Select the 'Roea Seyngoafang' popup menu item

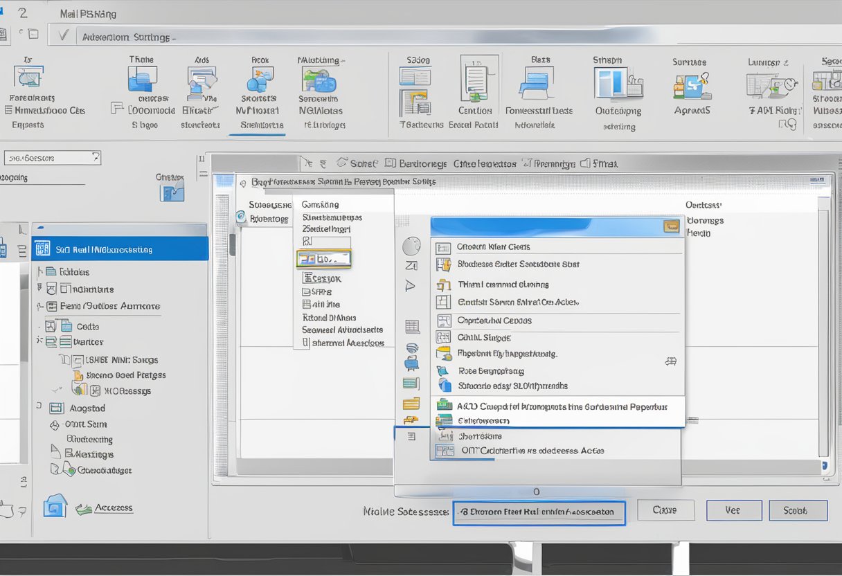tap(490, 370)
